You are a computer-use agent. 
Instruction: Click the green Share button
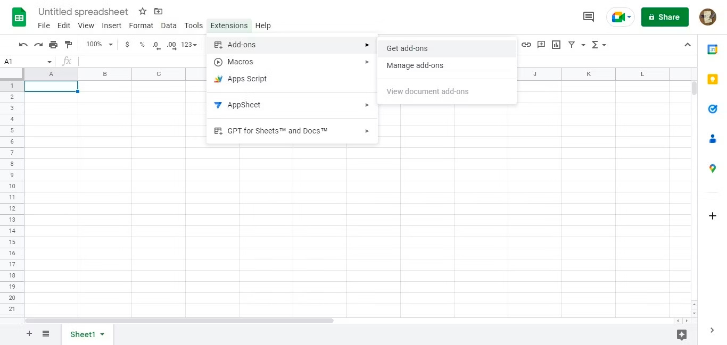(x=664, y=17)
